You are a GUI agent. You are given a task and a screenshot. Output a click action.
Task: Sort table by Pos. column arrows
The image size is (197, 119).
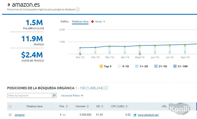tap(67, 106)
